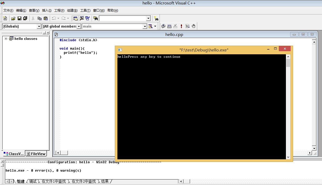Open the 工程(P) menu
Viewport: 322px width, 185px height.
point(59,10)
